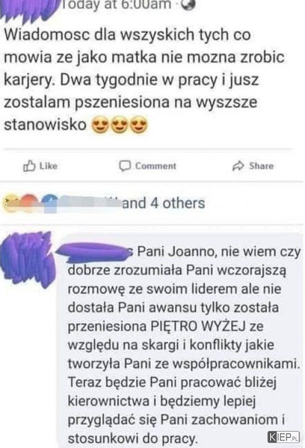Click the blurred reactor name
The height and width of the screenshot is (448, 305).
89,203
